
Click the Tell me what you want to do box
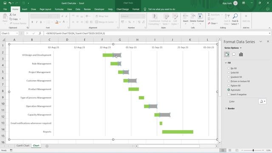pyautogui.click(x=161, y=9)
